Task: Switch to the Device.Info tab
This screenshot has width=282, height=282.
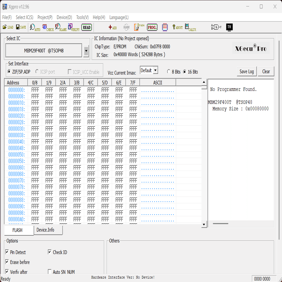Action: [x=48, y=230]
